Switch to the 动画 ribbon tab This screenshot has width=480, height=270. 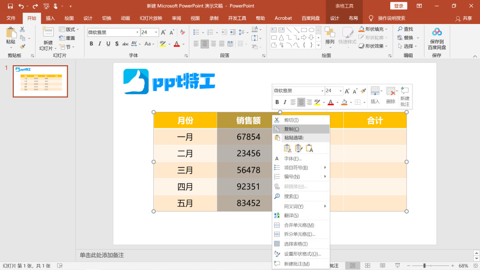click(x=125, y=18)
